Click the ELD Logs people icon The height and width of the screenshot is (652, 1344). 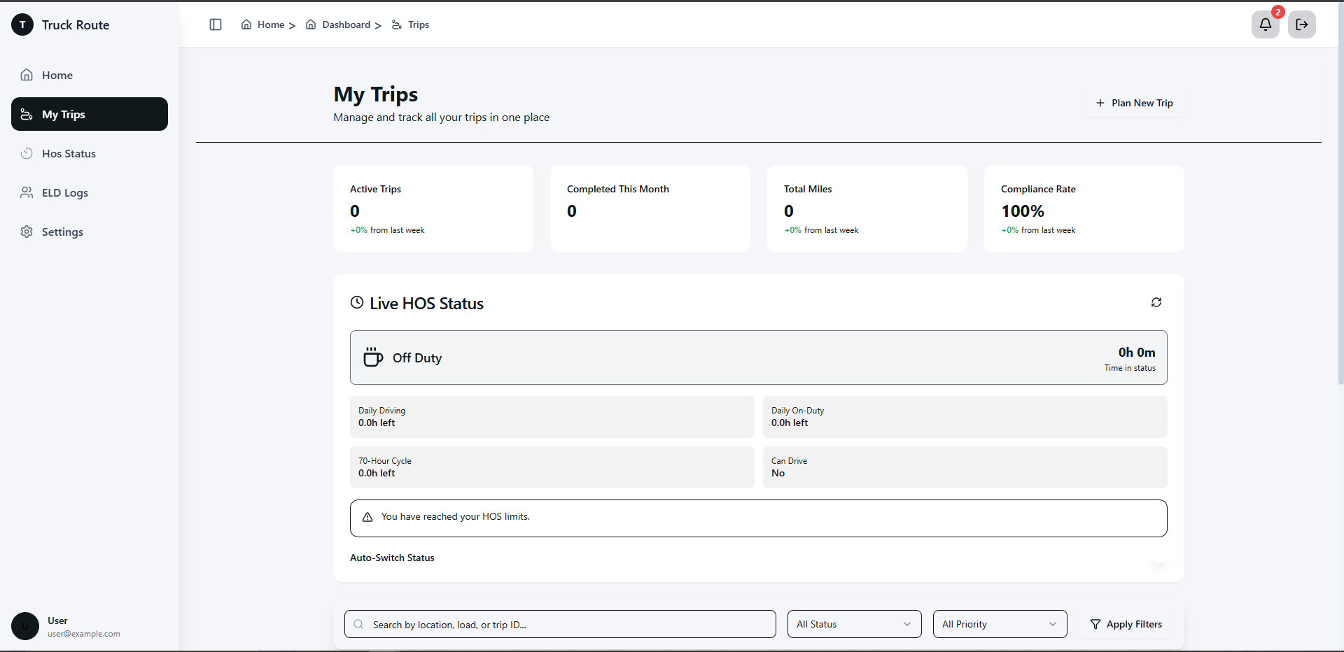pyautogui.click(x=27, y=192)
